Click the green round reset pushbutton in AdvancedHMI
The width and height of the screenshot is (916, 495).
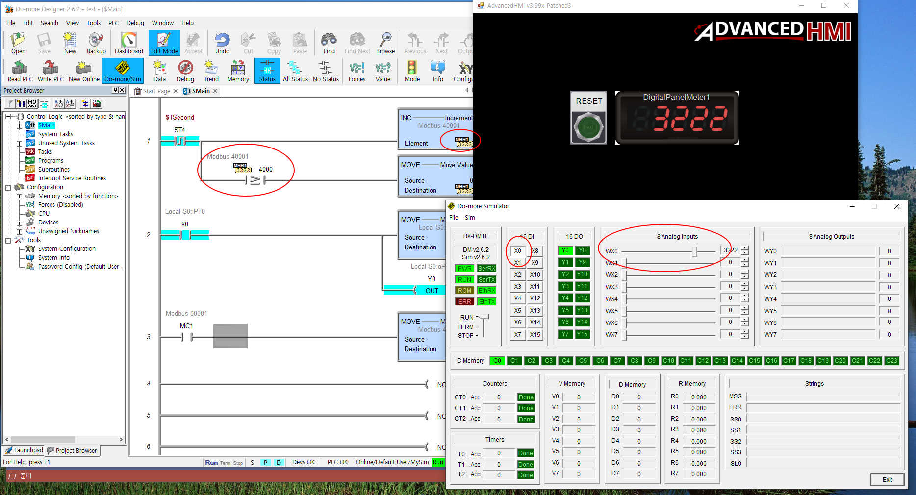pyautogui.click(x=588, y=127)
